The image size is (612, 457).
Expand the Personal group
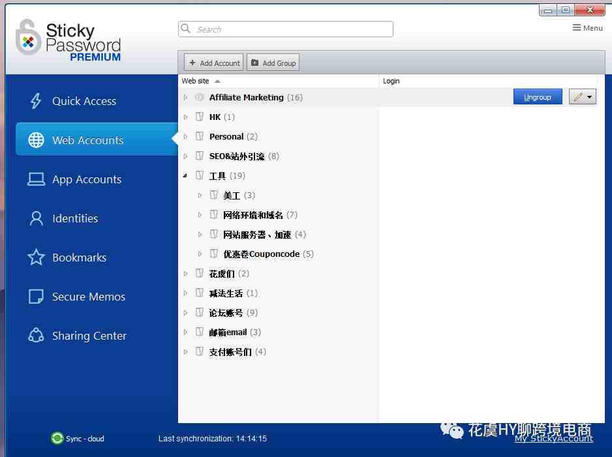185,136
